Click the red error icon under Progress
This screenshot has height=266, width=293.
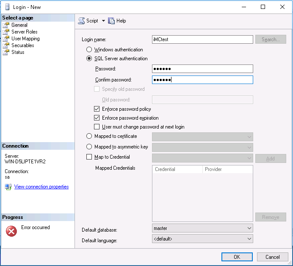(11, 231)
